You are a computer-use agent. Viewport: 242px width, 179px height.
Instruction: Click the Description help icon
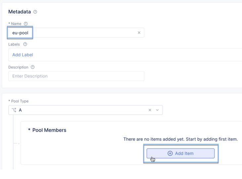(x=32, y=67)
